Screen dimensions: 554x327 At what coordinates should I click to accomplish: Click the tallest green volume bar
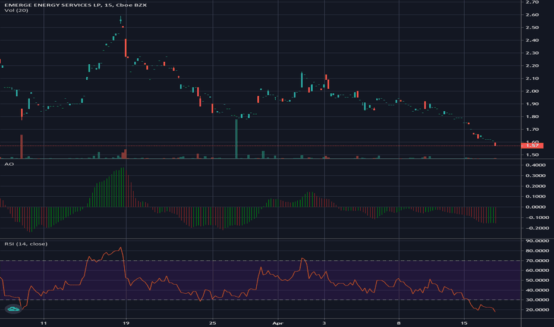(237, 139)
